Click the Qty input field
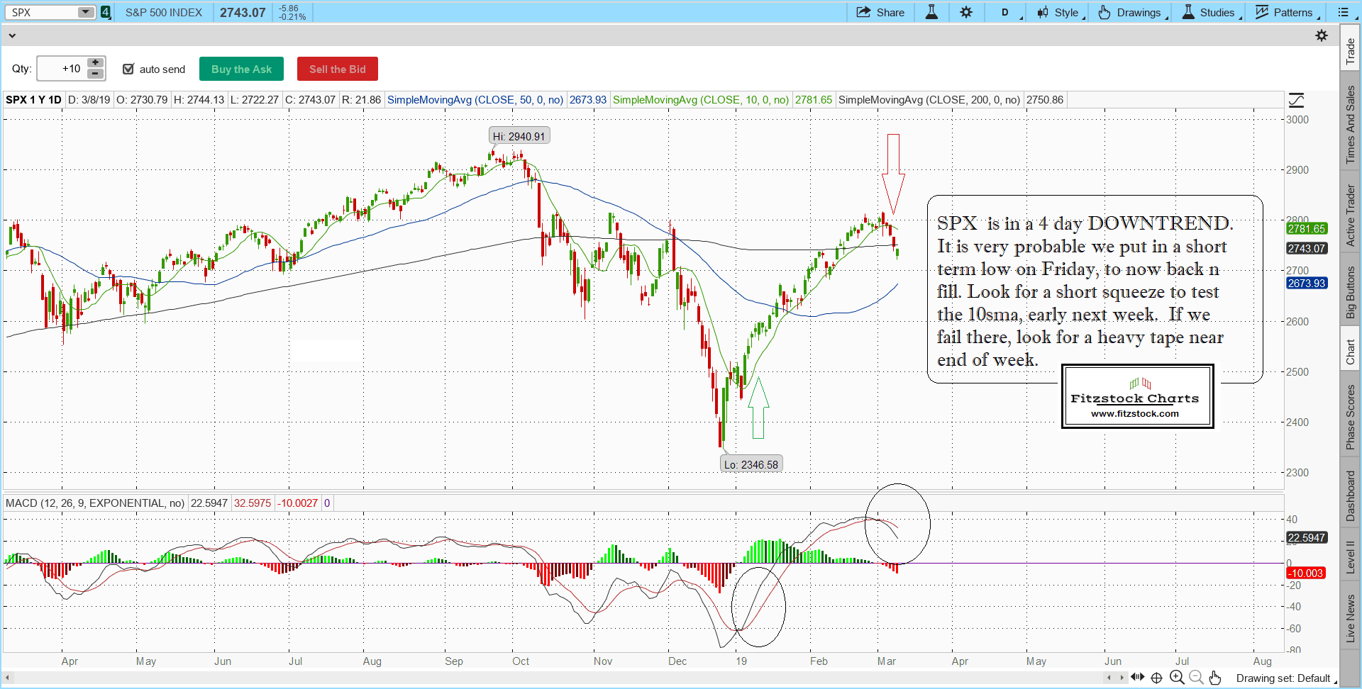The height and width of the screenshot is (689, 1362). click(61, 69)
